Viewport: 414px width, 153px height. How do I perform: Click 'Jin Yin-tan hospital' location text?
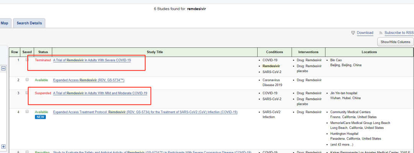point(344,93)
